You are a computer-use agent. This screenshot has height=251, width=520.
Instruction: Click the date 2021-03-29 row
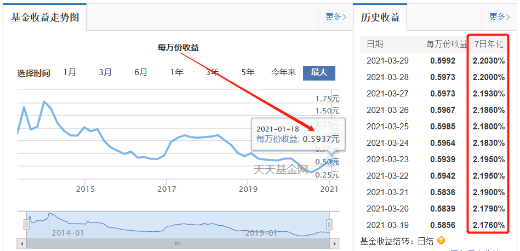388,61
